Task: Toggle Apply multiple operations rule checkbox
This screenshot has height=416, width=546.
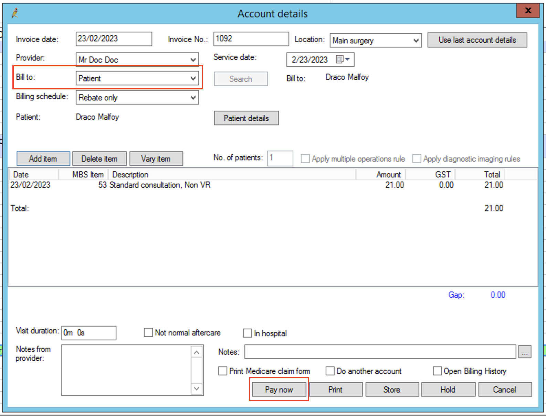Action: (x=305, y=158)
